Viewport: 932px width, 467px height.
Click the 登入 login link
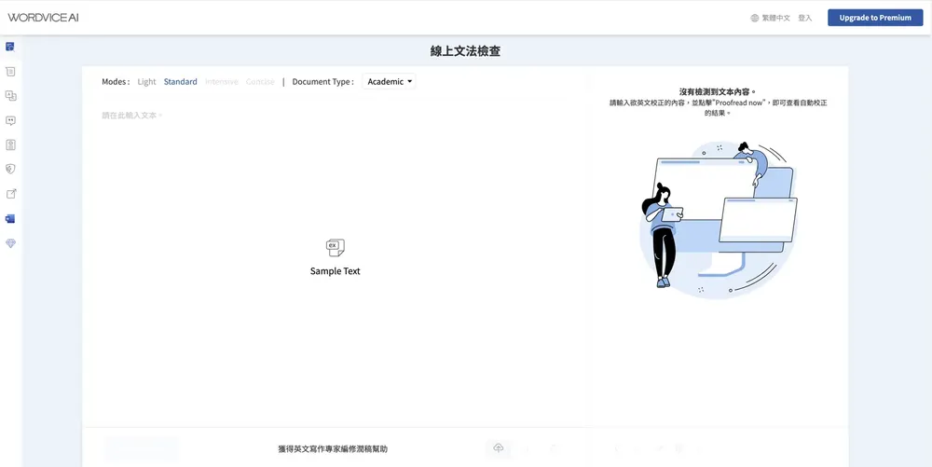[805, 18]
